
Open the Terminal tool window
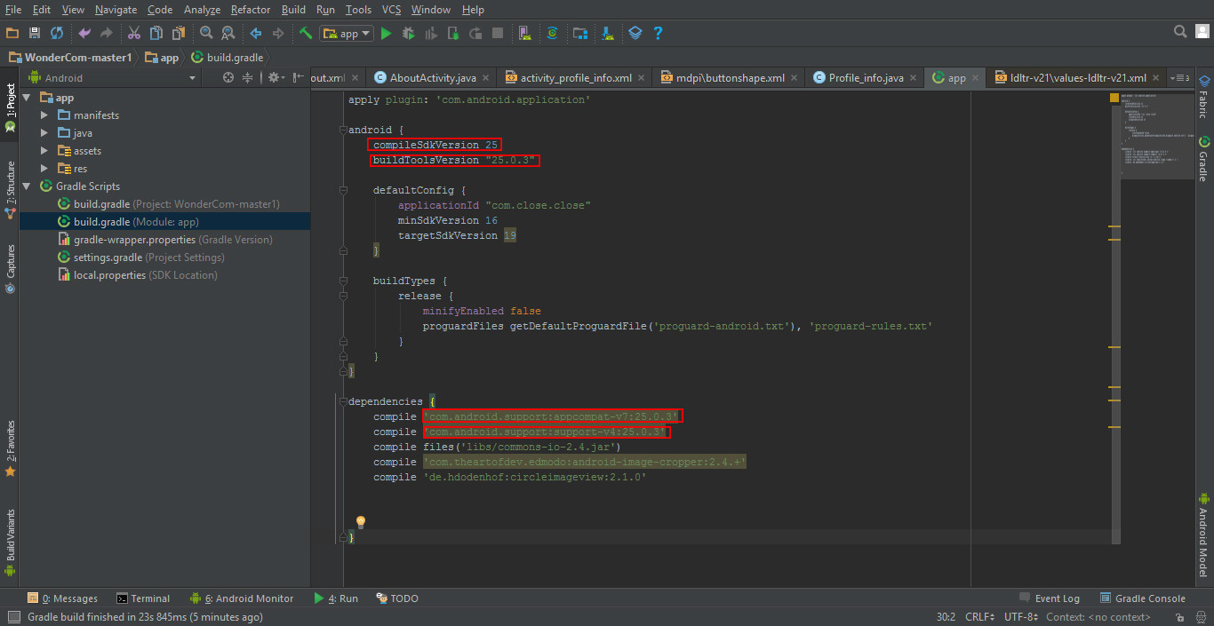point(142,598)
